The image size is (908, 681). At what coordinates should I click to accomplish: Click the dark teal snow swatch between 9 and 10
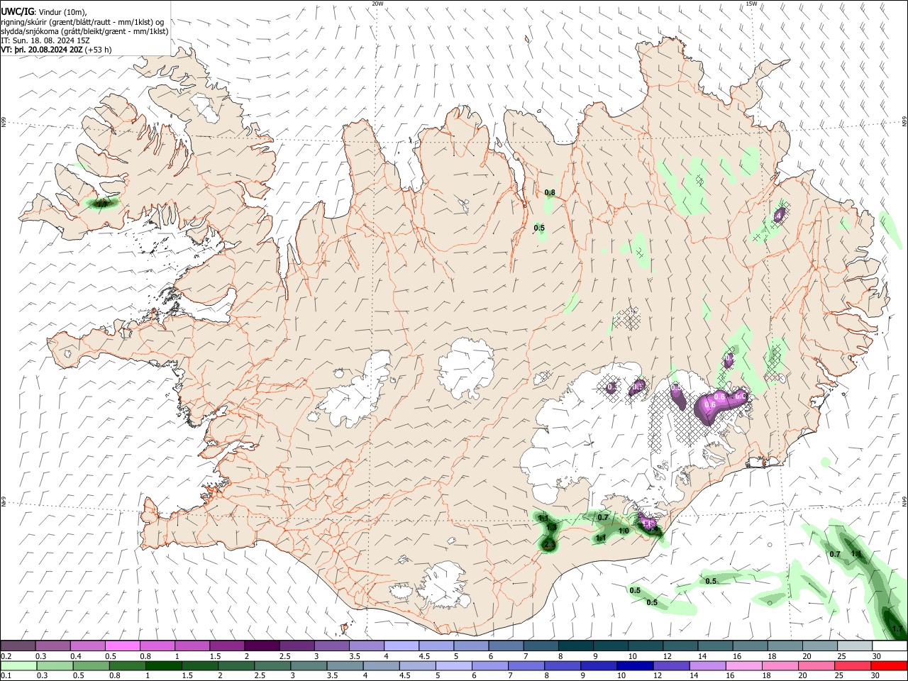[610, 646]
